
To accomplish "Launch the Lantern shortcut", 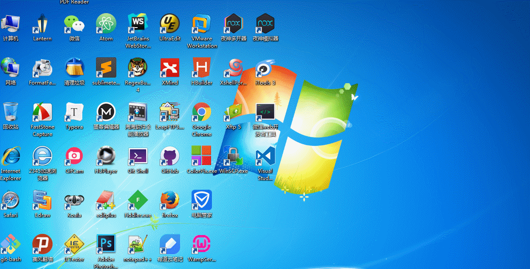I will click(x=42, y=24).
